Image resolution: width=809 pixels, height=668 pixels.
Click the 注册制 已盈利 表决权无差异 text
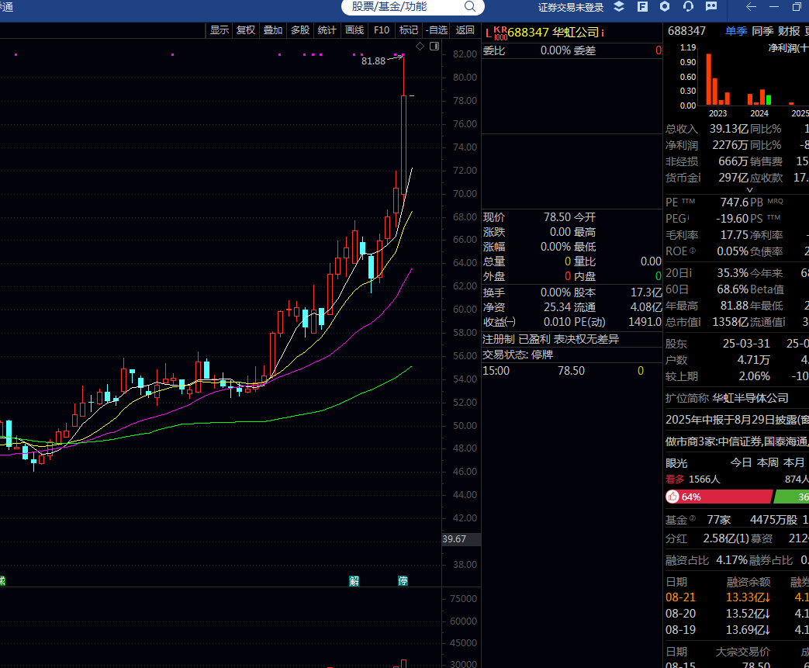point(551,339)
